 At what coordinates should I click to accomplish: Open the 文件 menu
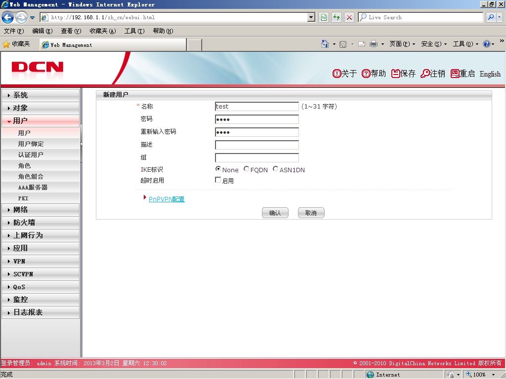pos(14,31)
